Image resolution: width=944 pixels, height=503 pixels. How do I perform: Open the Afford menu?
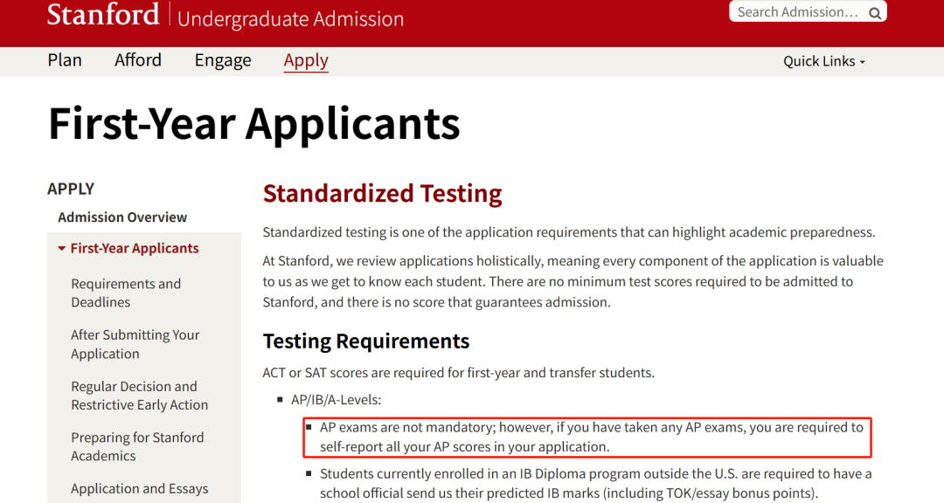click(x=138, y=60)
